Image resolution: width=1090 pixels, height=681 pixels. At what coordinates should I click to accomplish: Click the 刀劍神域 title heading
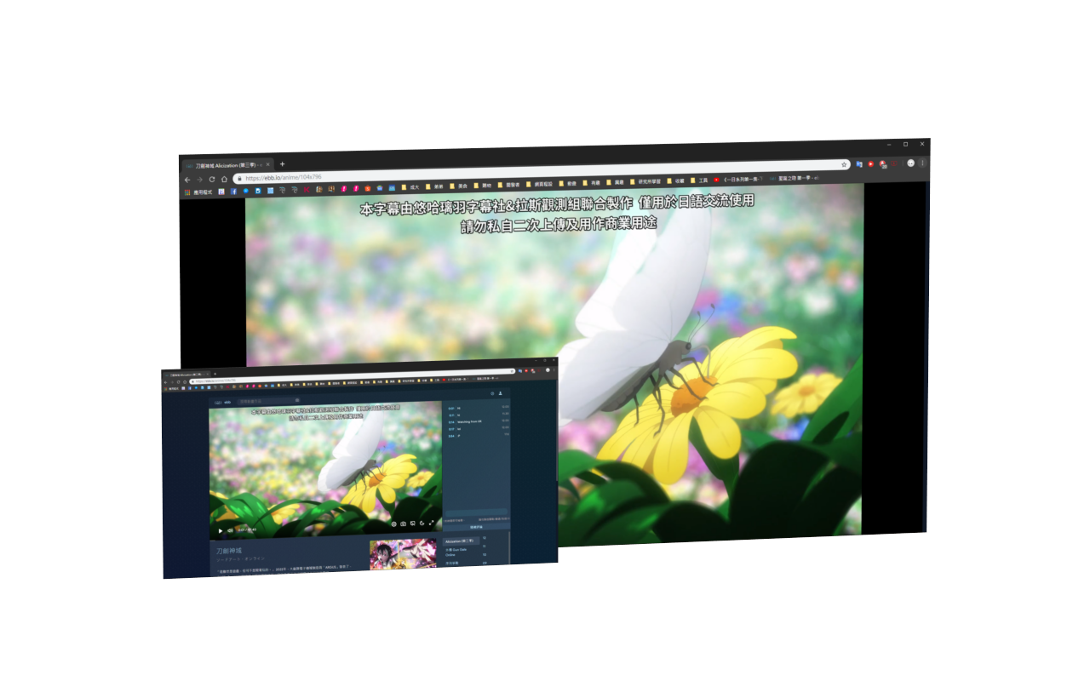pos(229,551)
